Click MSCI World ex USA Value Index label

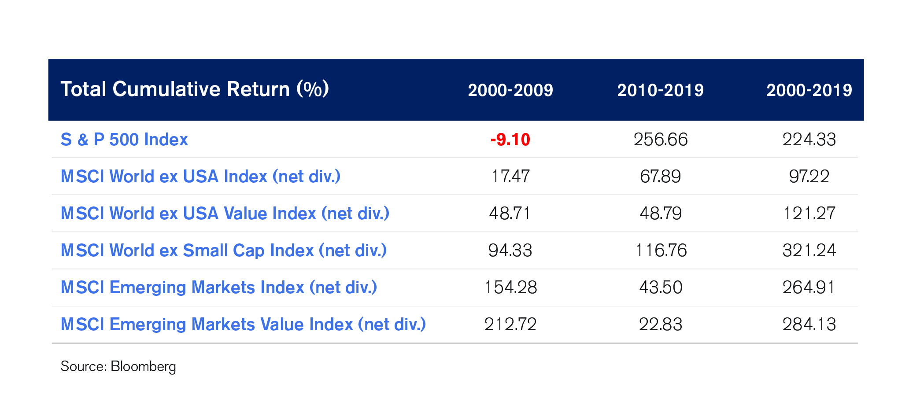tap(225, 214)
